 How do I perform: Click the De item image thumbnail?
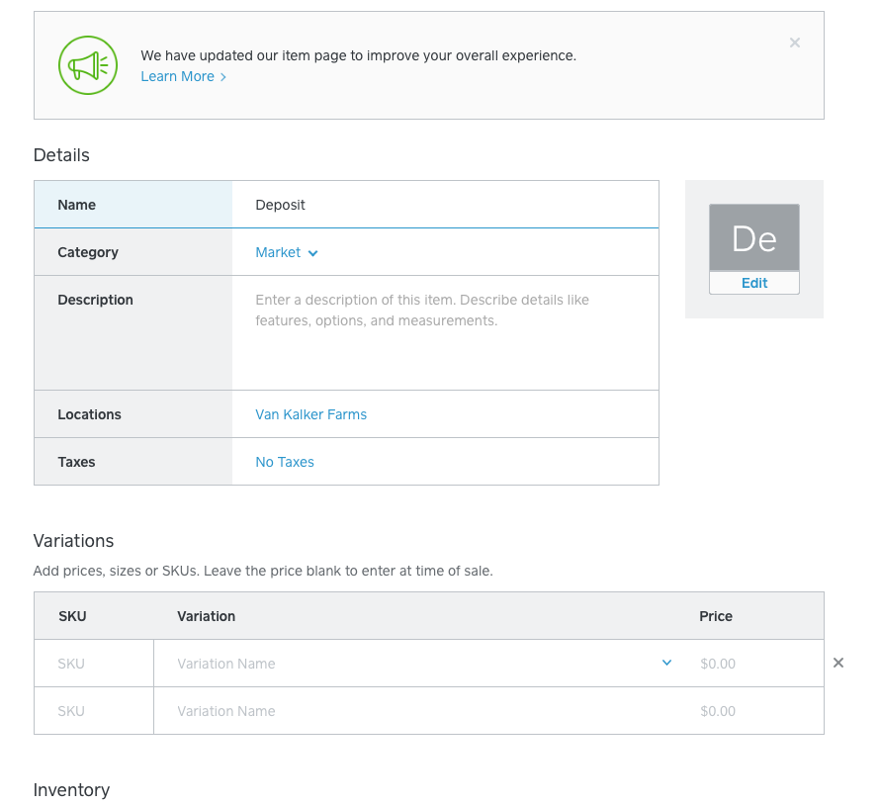click(x=753, y=237)
